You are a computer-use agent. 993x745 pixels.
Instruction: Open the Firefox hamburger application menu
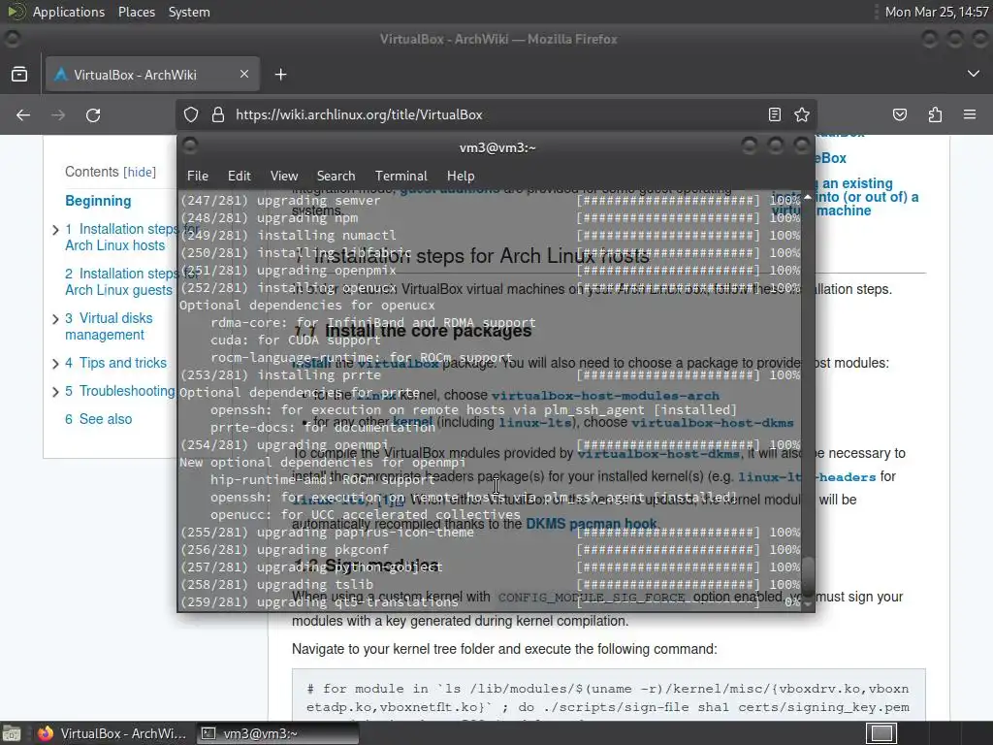point(970,114)
